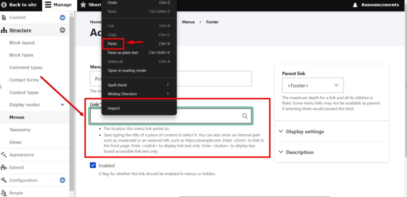The width and height of the screenshot is (407, 197).
Task: Click the Menus breadcrumb link
Action: click(188, 22)
